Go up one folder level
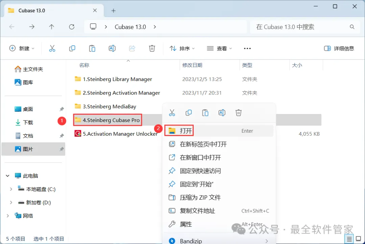 tap(51, 27)
